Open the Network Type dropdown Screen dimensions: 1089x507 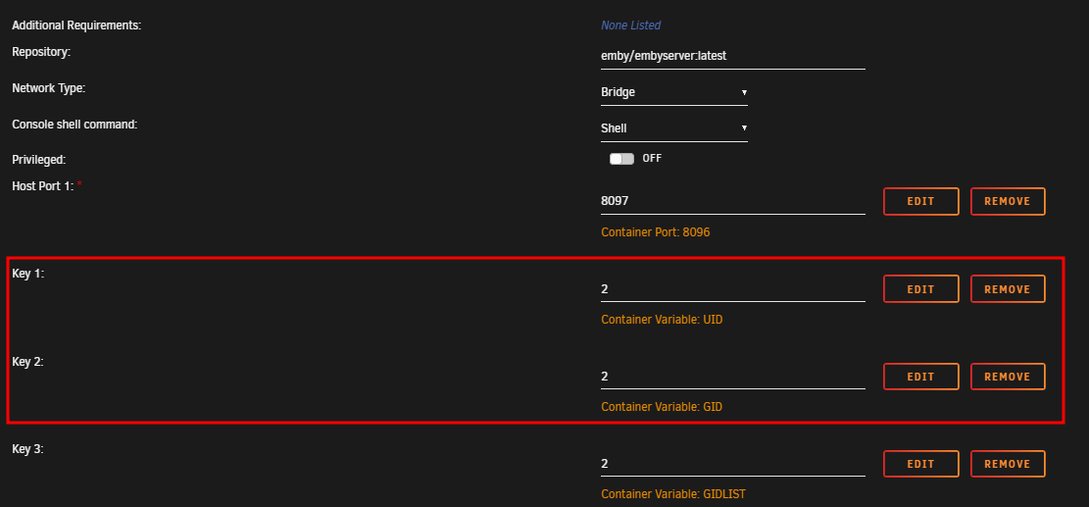(x=673, y=92)
